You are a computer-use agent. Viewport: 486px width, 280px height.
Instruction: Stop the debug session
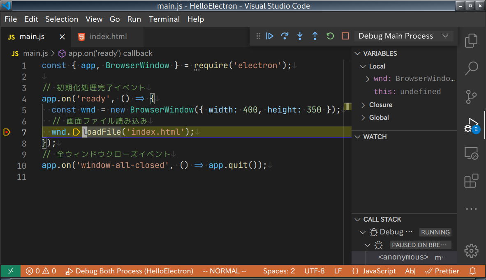(345, 36)
